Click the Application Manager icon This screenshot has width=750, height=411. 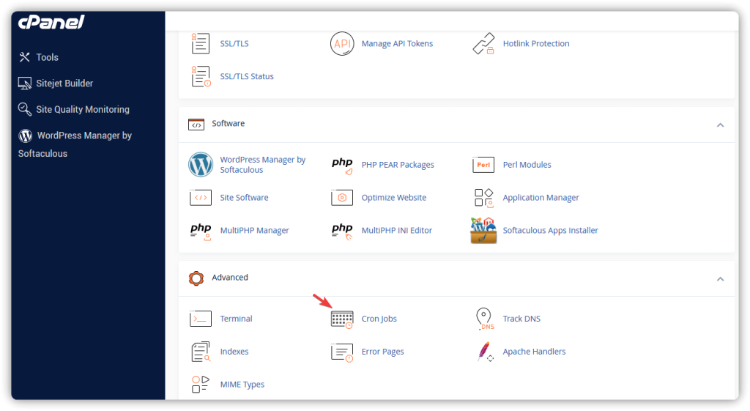pos(483,198)
